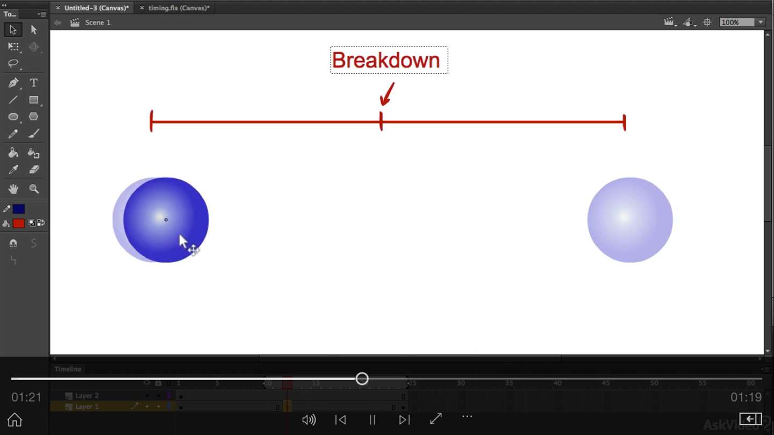
Task: Toggle Layer 2 visibility dot
Action: tap(147, 396)
